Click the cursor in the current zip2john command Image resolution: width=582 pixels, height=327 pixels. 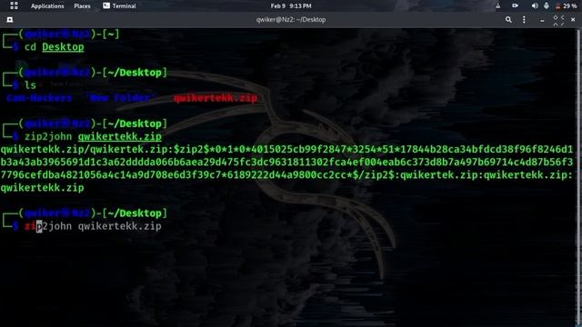(x=39, y=226)
